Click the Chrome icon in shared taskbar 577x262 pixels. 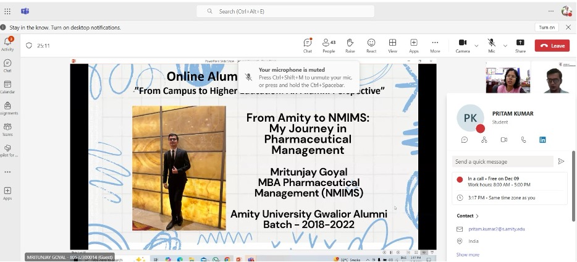pos(227,260)
